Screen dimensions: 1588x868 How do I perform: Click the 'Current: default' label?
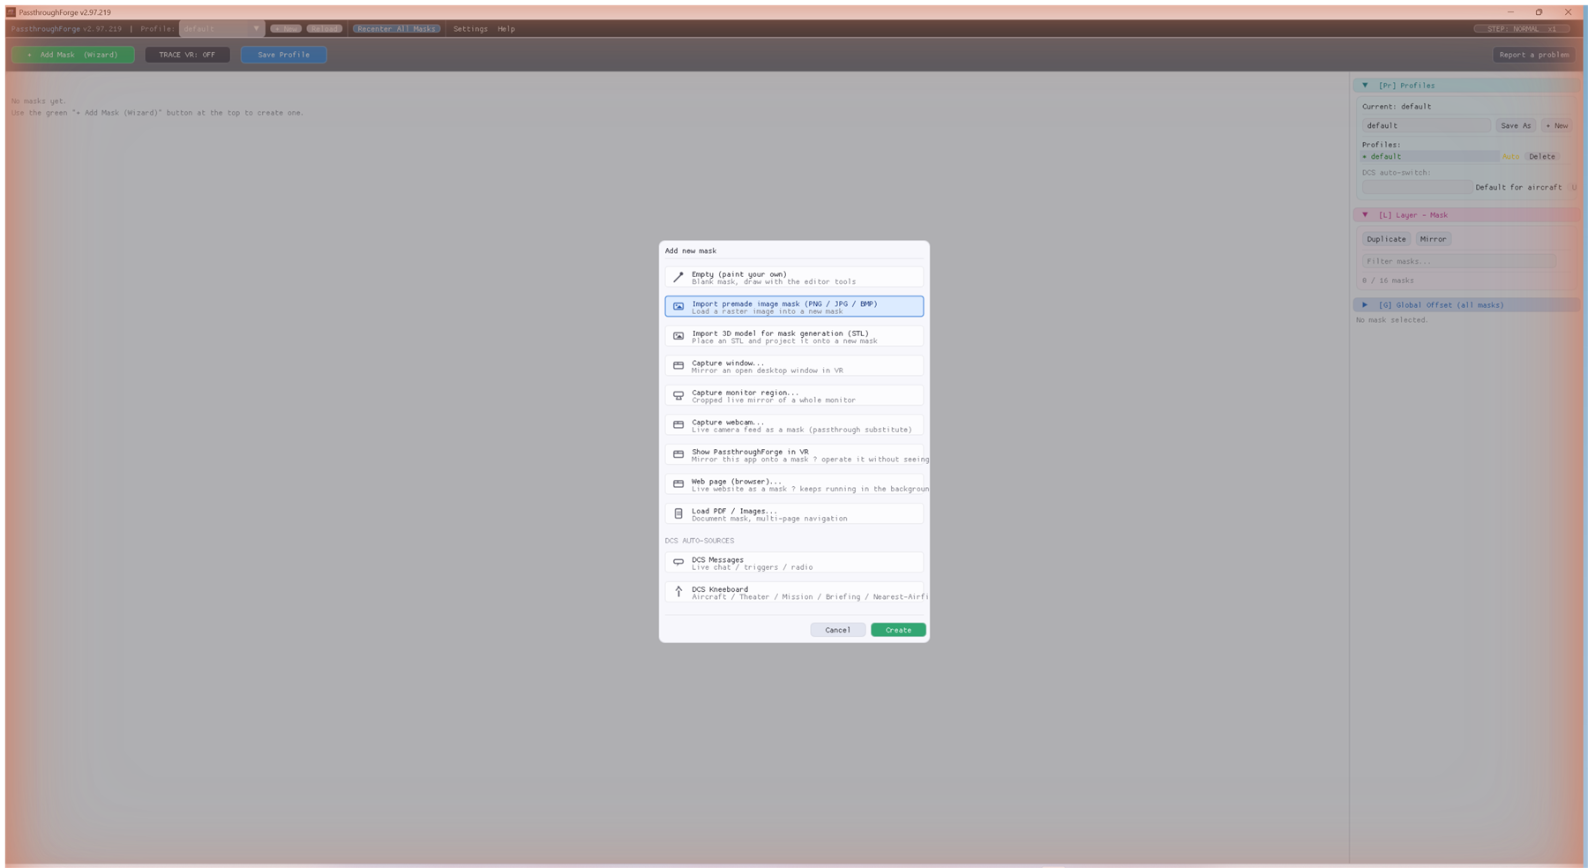[x=1396, y=107]
